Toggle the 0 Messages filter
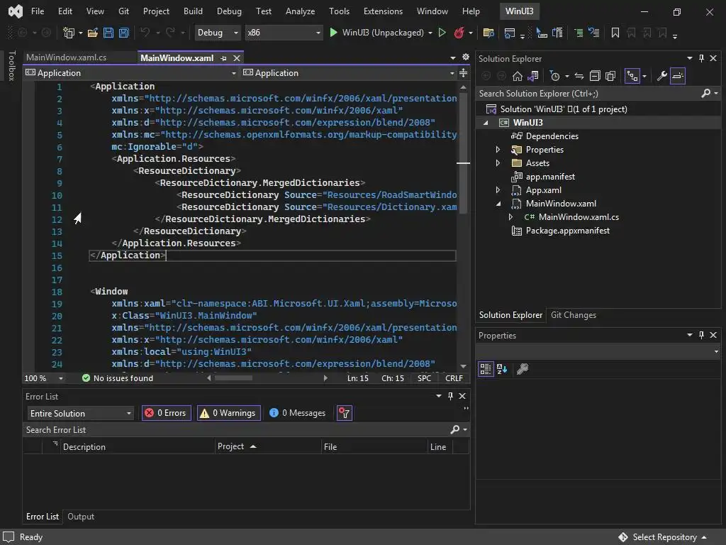This screenshot has height=545, width=726. (x=297, y=413)
